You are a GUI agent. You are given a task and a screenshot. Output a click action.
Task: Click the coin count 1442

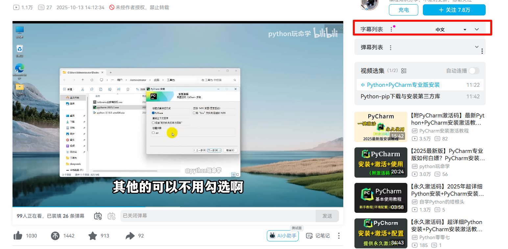(69, 236)
